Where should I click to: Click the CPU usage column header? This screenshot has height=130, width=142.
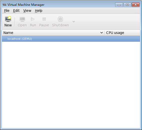click(122, 33)
